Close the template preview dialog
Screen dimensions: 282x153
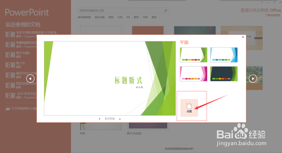point(243,37)
